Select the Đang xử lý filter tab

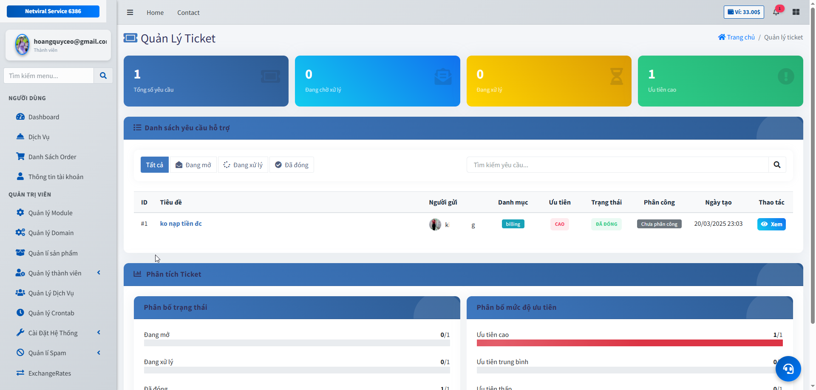click(x=243, y=165)
